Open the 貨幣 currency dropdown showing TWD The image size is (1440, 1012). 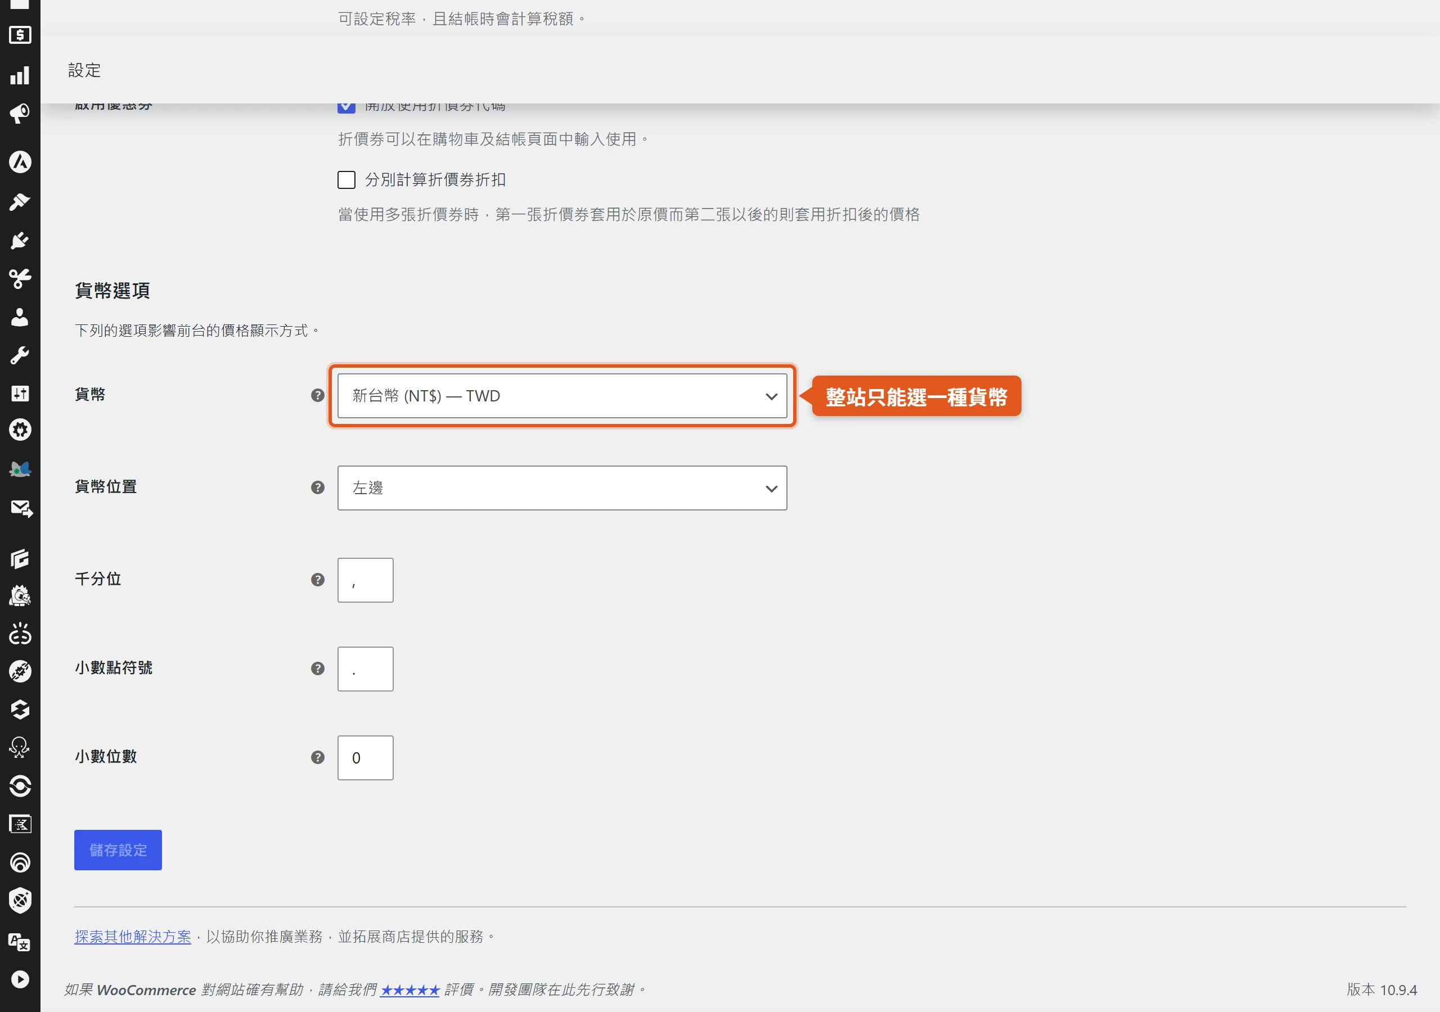click(562, 396)
